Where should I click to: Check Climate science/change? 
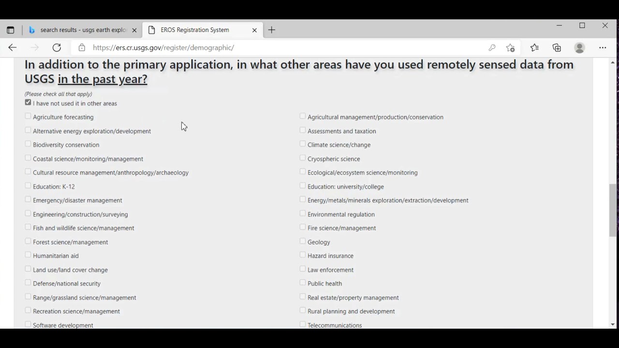click(x=303, y=144)
